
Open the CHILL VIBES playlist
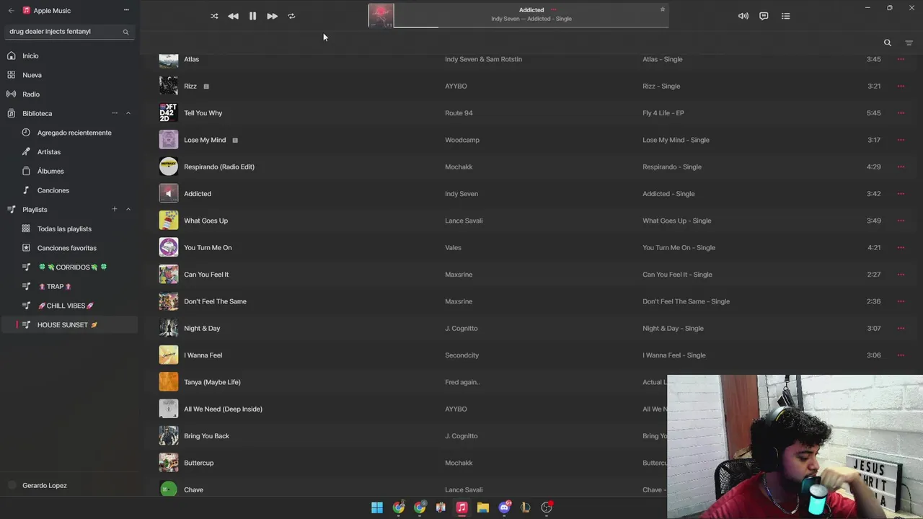tap(66, 306)
